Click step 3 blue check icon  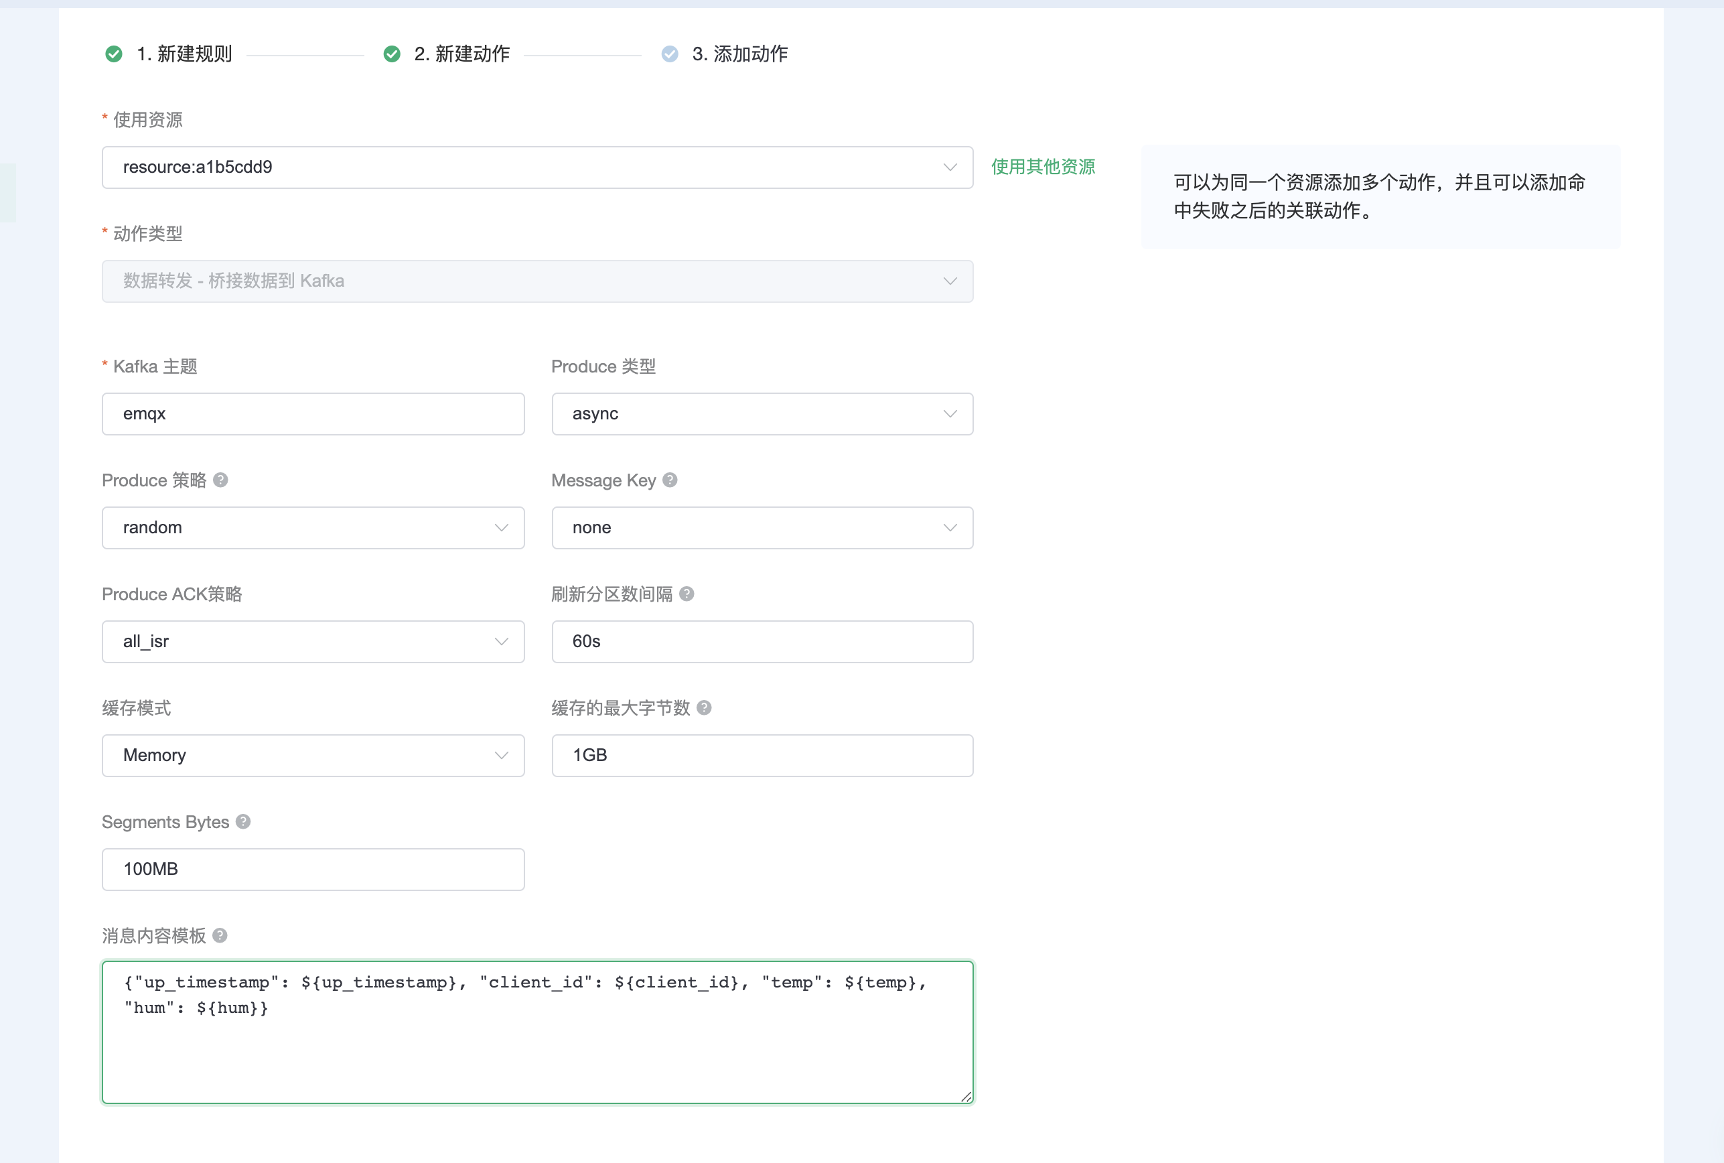pos(670,54)
